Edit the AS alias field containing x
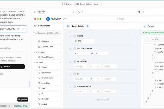Viewport: 164px width, 109px height. (x=101, y=53)
